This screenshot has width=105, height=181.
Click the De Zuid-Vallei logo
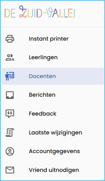point(40,12)
